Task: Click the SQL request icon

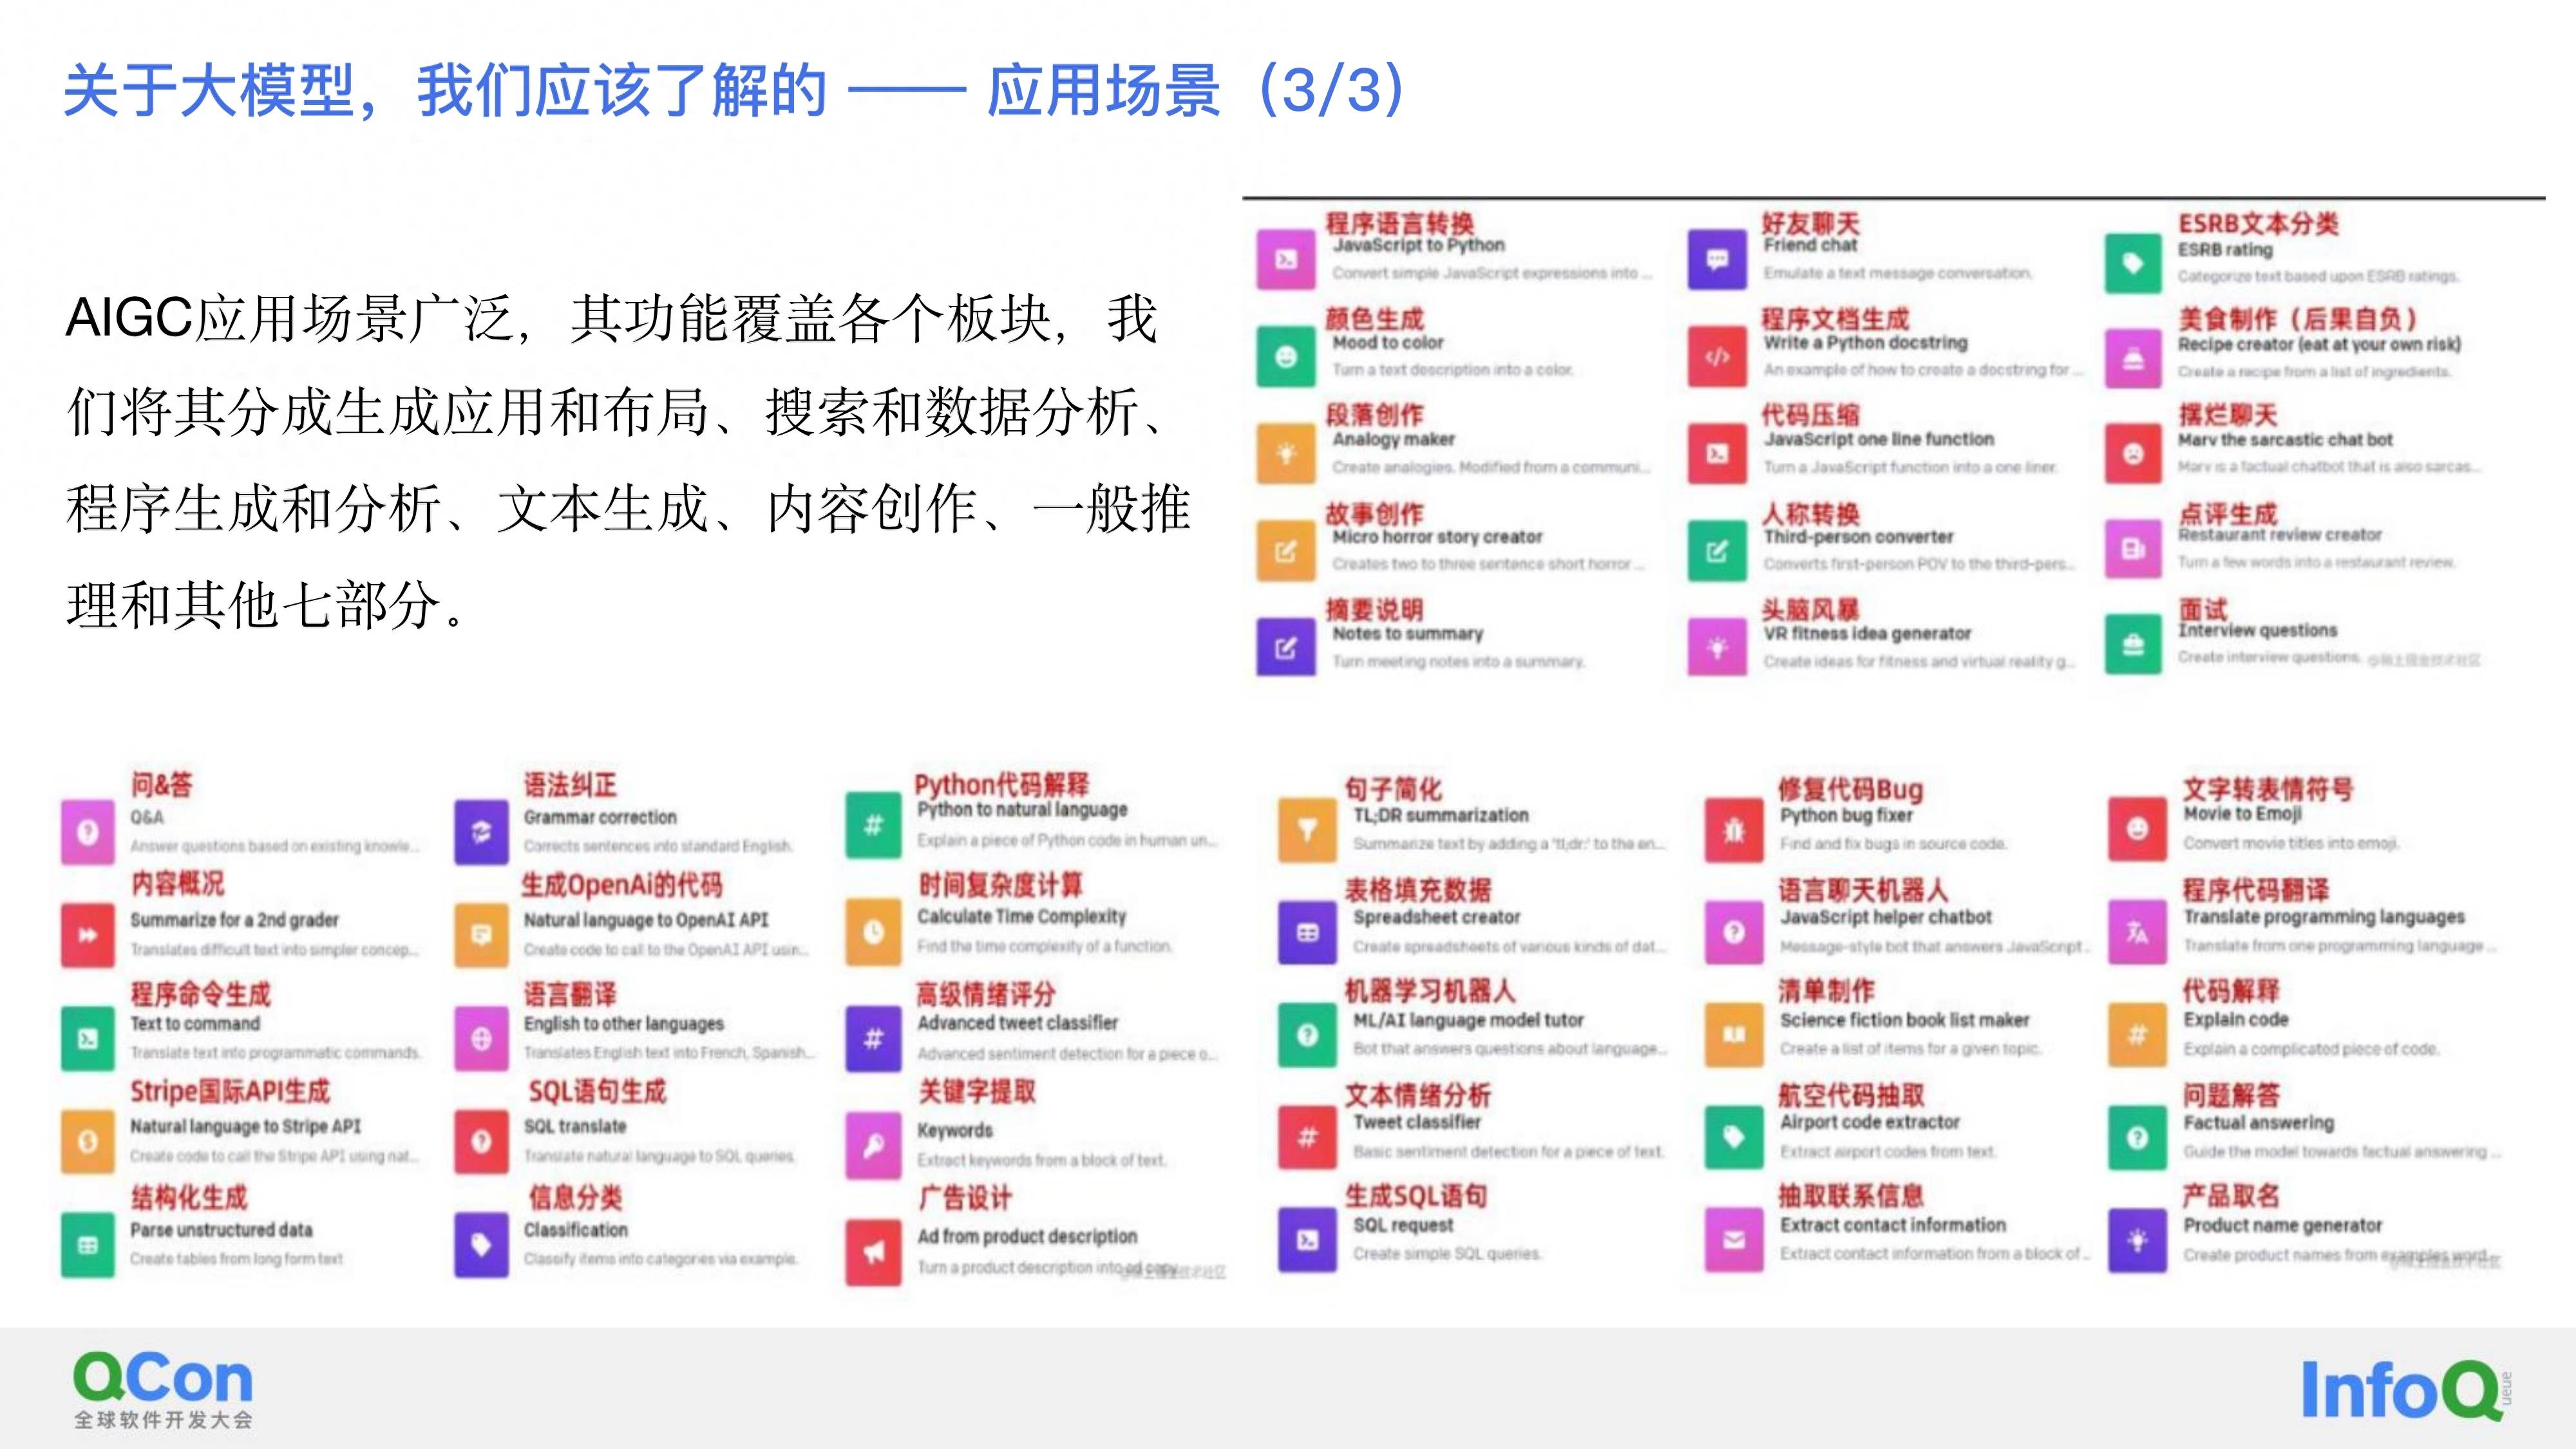Action: [1307, 1240]
